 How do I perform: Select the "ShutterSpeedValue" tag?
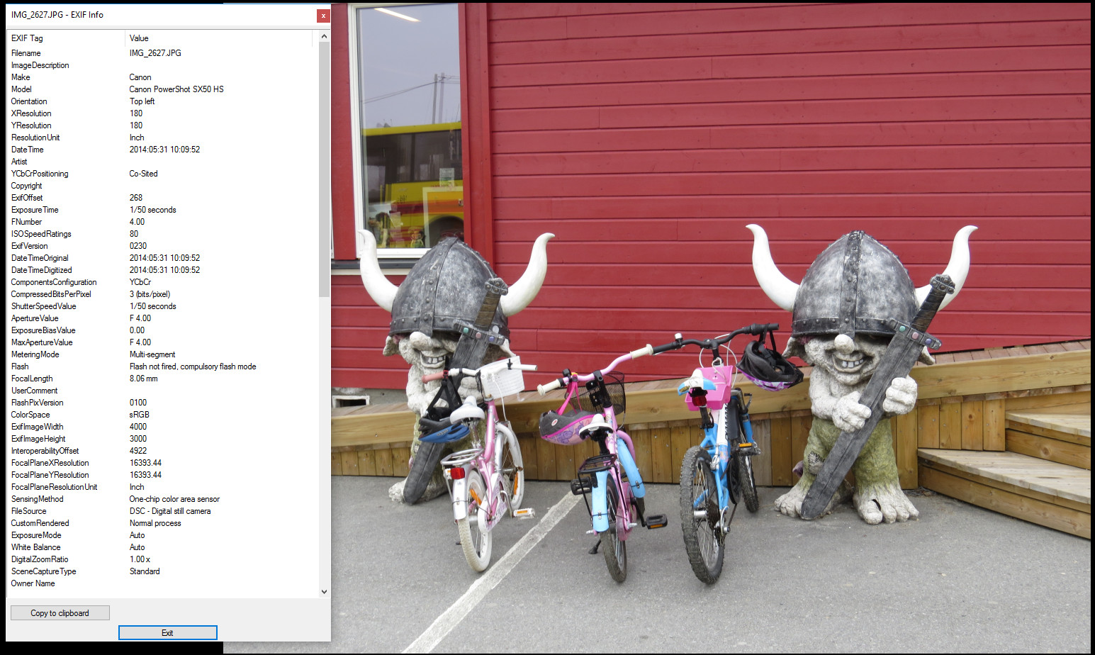44,306
